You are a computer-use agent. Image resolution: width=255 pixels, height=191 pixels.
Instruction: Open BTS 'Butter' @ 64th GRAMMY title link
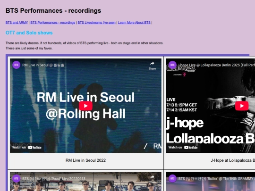[x=217, y=179]
